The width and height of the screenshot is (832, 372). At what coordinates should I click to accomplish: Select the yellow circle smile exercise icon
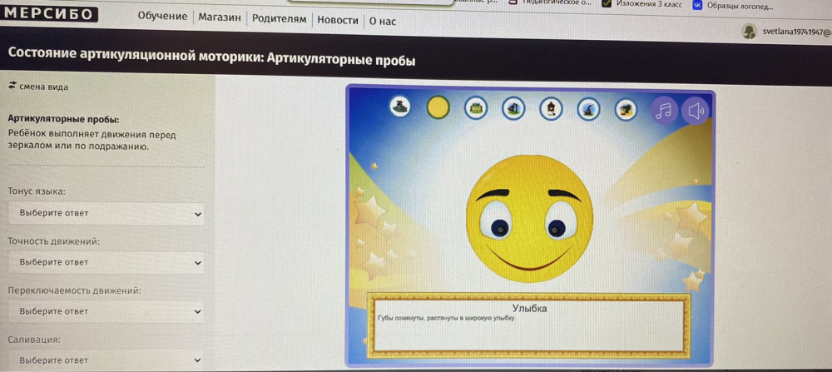coord(438,107)
